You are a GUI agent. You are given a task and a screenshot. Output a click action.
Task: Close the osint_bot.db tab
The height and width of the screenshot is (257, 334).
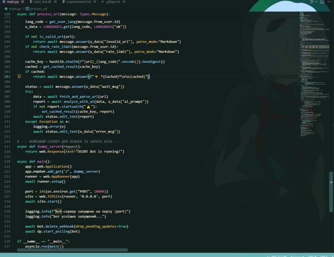55,2
